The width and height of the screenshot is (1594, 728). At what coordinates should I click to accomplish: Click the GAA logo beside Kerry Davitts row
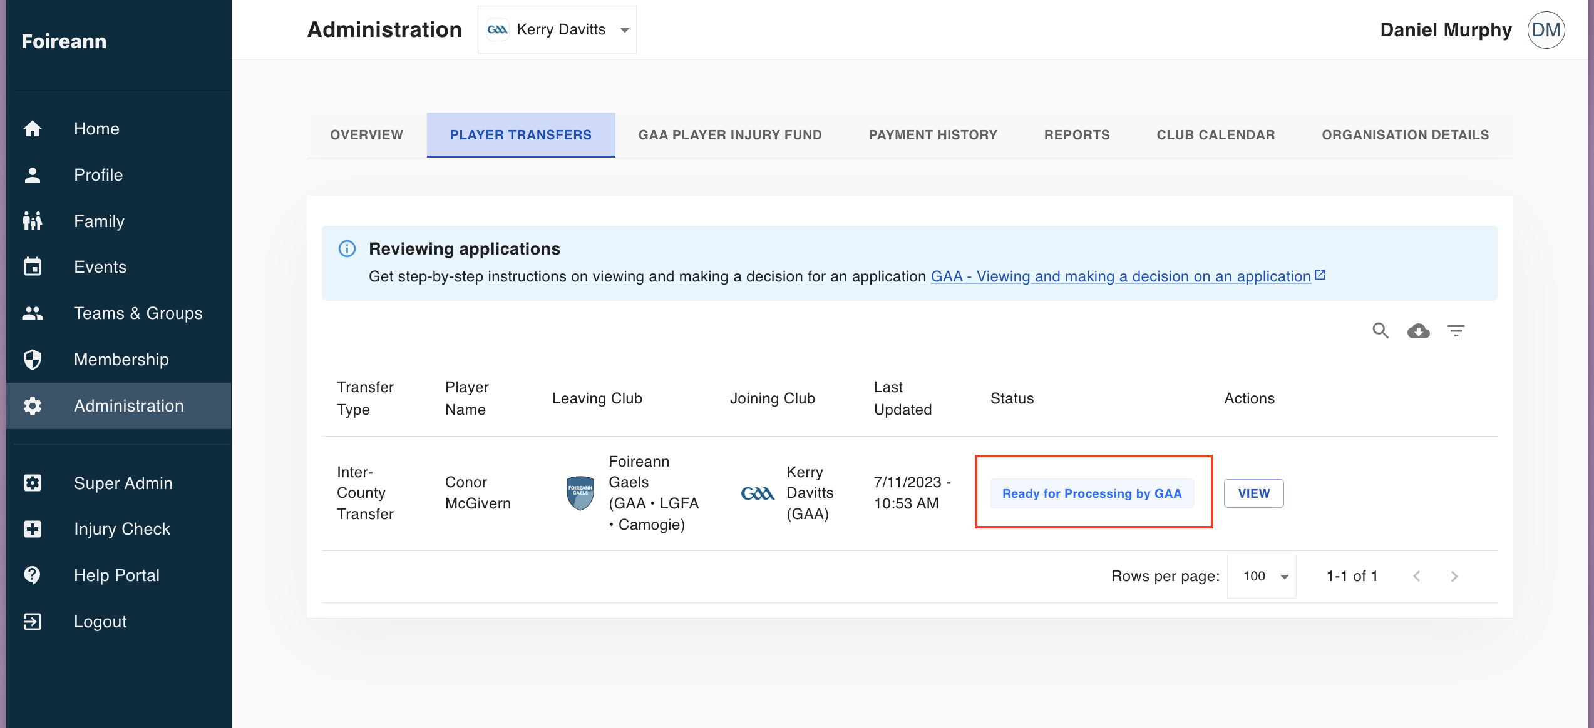(758, 494)
